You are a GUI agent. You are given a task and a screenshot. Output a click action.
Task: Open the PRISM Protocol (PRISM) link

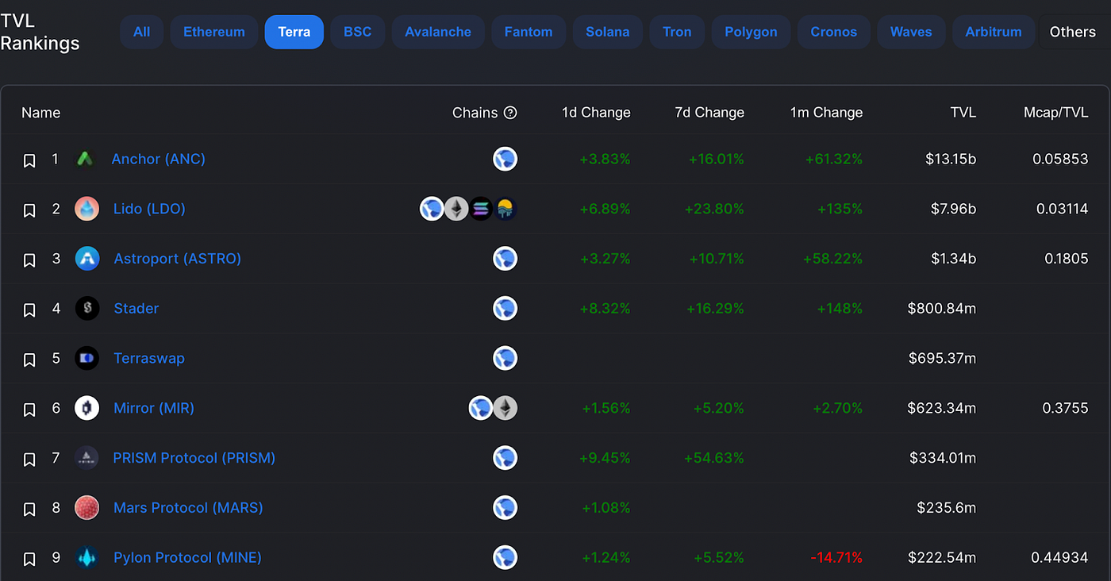point(194,458)
